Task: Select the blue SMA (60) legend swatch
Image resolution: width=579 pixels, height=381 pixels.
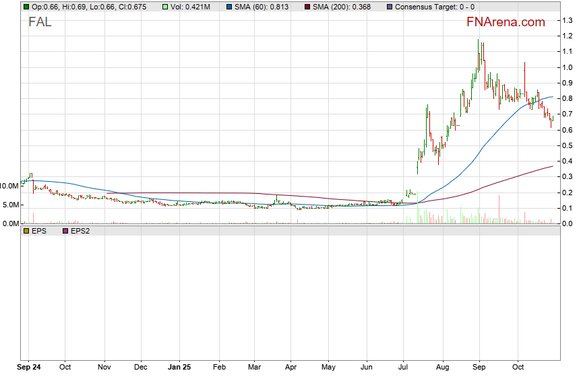Action: 229,7
